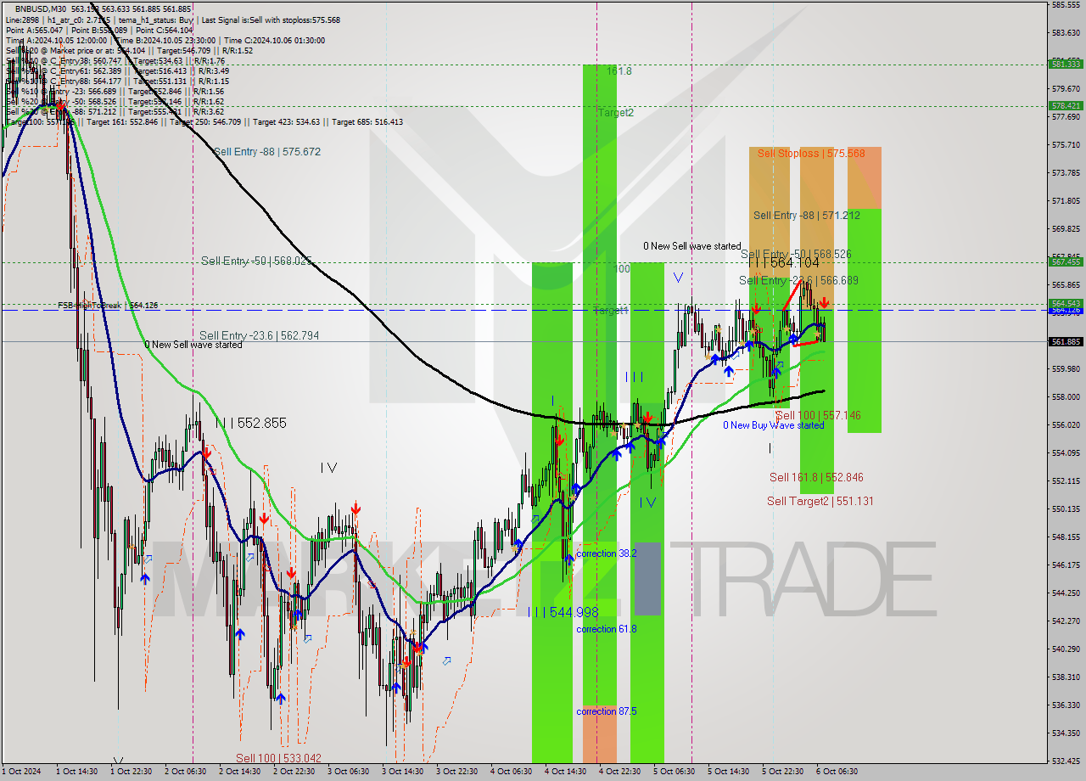Click the green 578.421 price tag
Screen dimensions: 1086x781
[x=1066, y=105]
